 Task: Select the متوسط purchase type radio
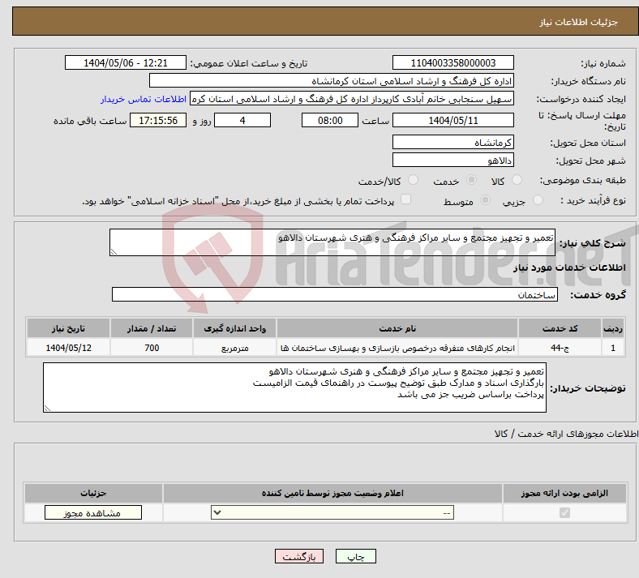point(485,200)
